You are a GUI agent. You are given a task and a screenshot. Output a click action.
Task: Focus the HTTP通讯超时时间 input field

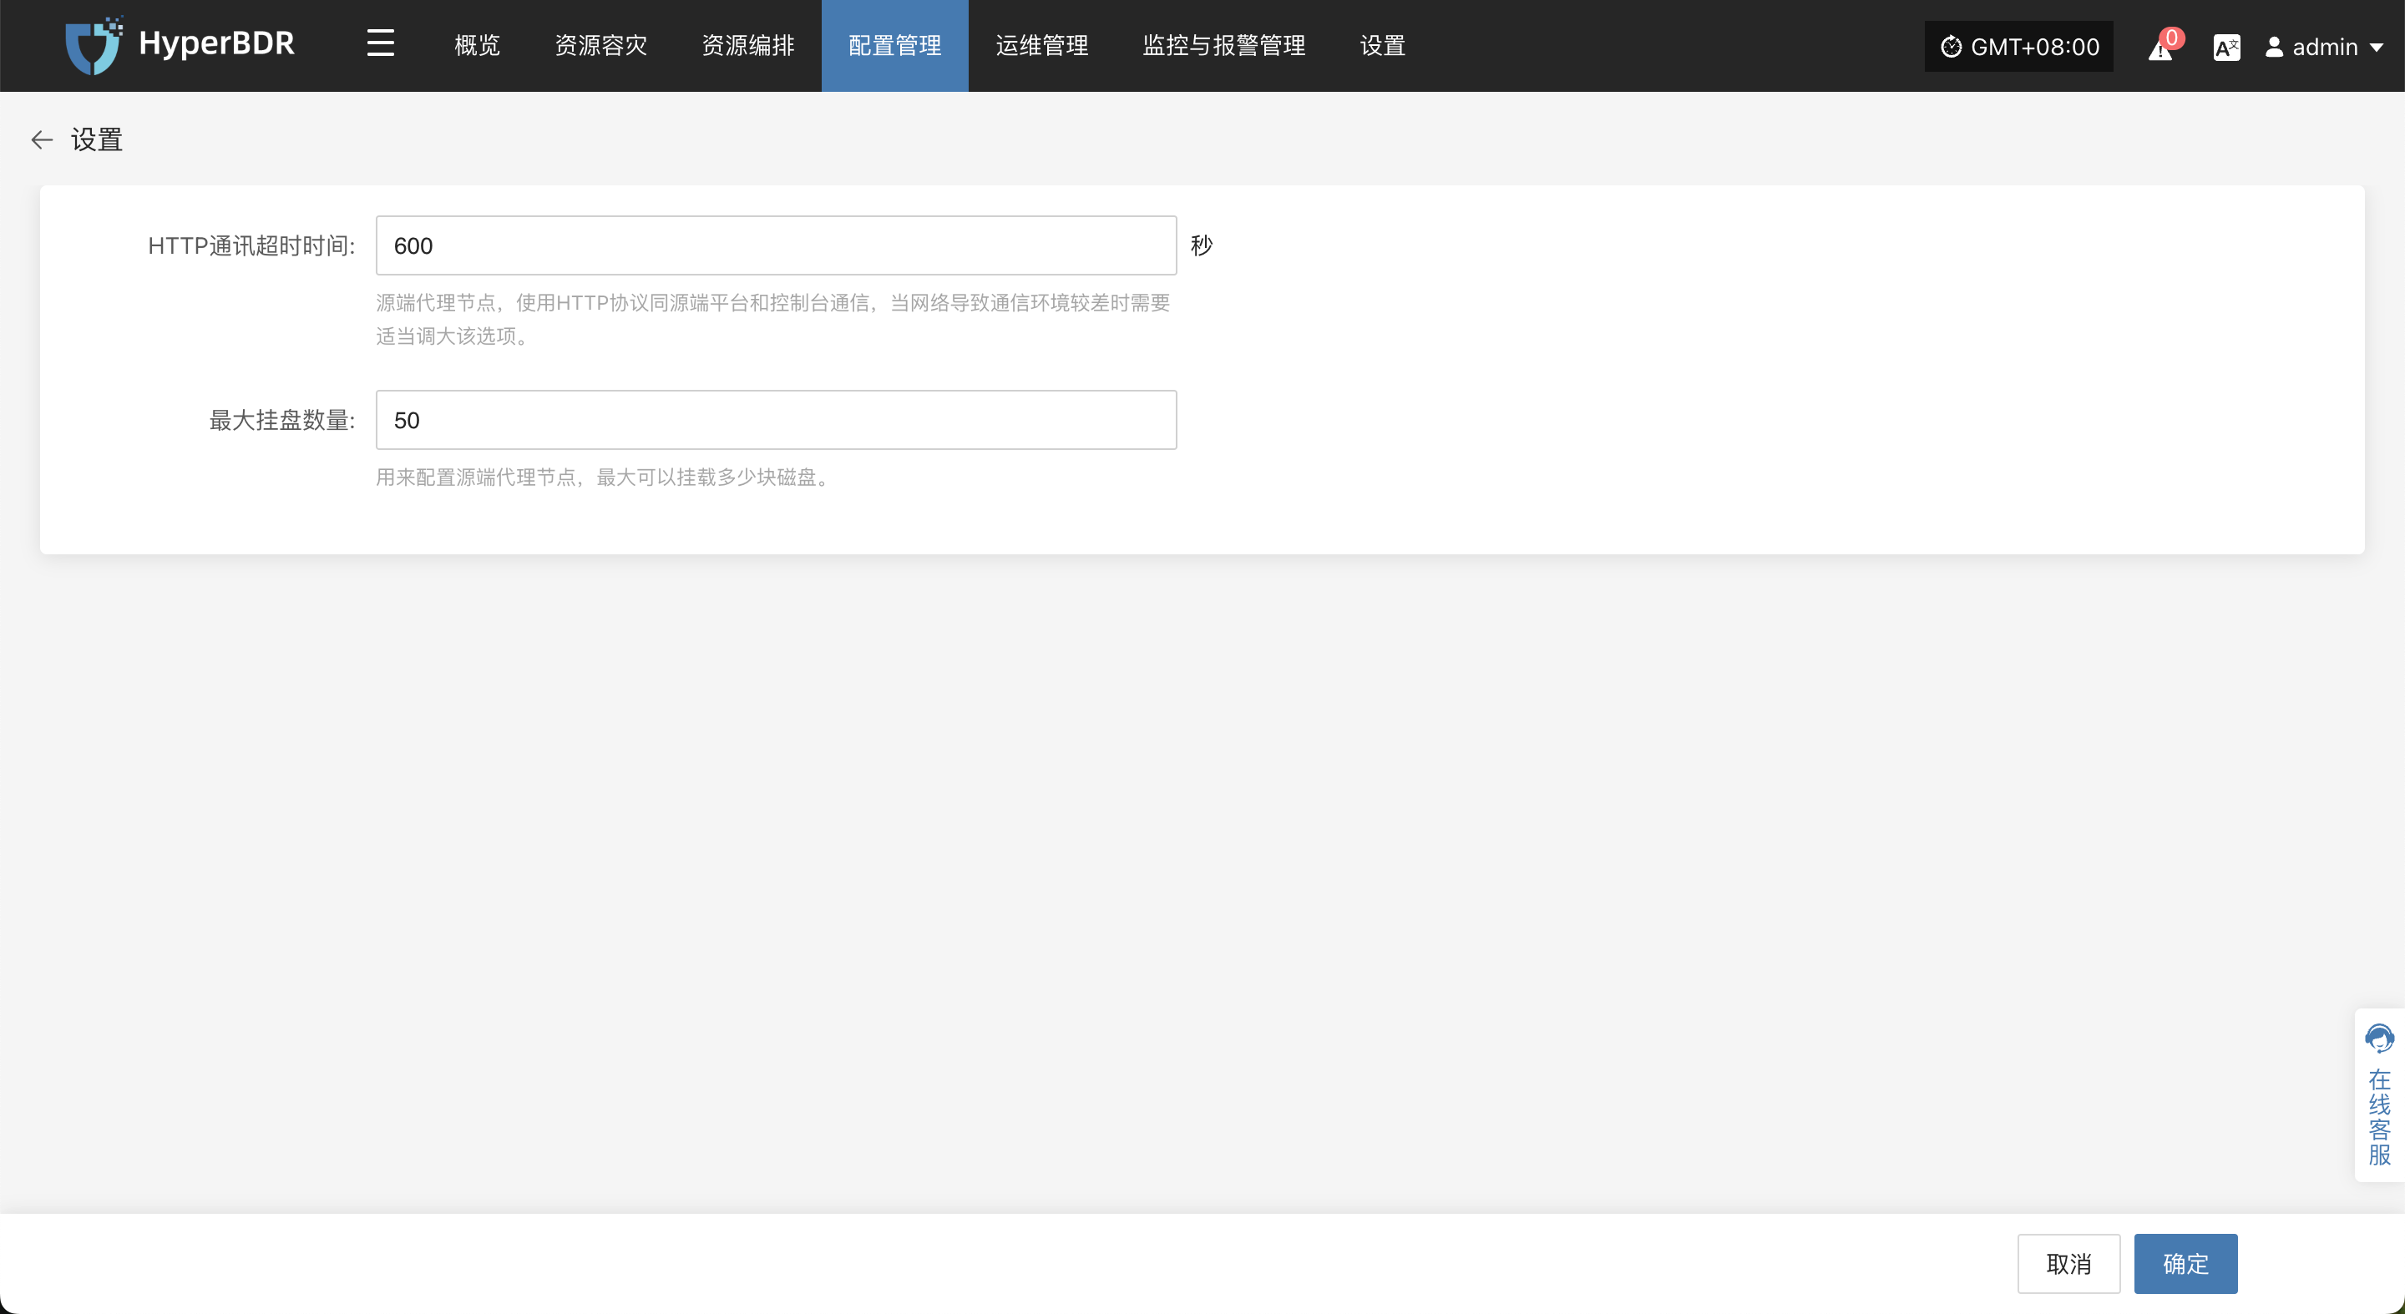point(776,245)
